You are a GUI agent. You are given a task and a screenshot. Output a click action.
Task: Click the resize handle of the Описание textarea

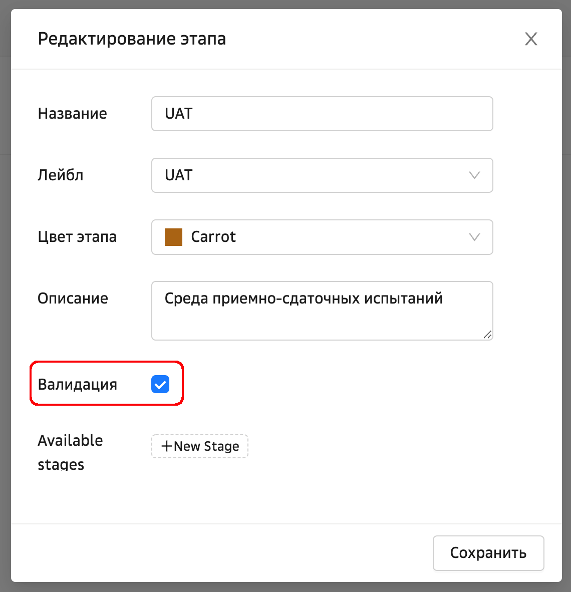(487, 335)
